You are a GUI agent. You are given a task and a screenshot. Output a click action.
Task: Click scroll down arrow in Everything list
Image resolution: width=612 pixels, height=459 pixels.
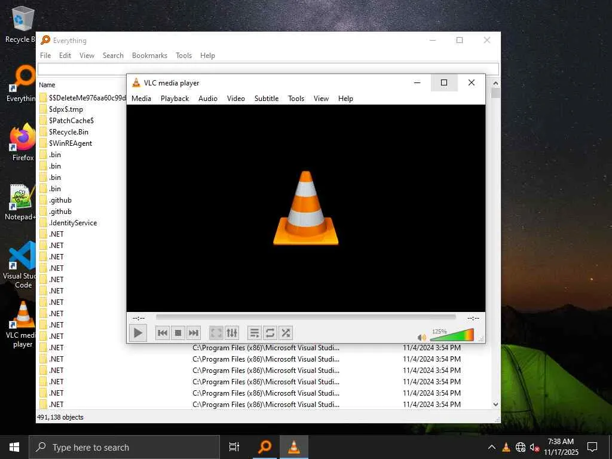pos(495,405)
